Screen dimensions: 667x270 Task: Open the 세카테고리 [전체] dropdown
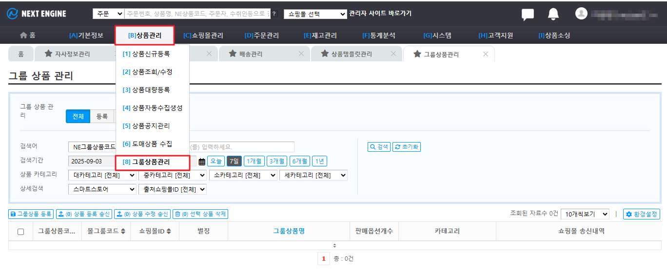tap(313, 175)
